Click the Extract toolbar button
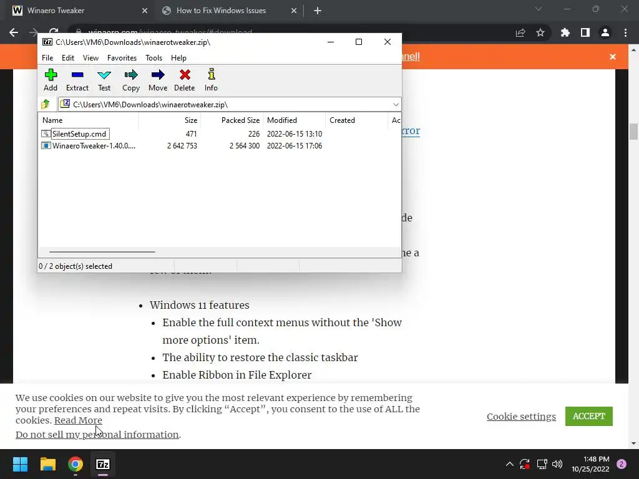639x479 pixels. pyautogui.click(x=77, y=80)
